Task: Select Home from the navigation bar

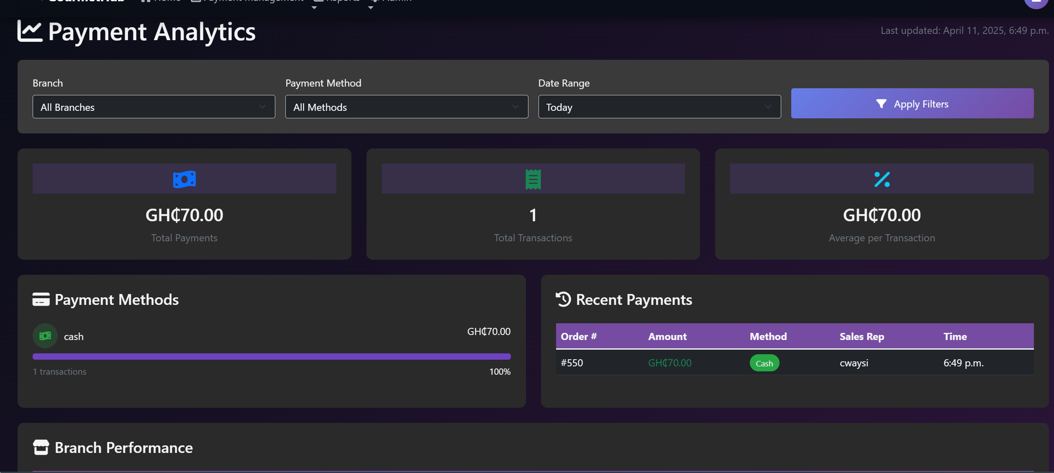Action: pos(167,1)
